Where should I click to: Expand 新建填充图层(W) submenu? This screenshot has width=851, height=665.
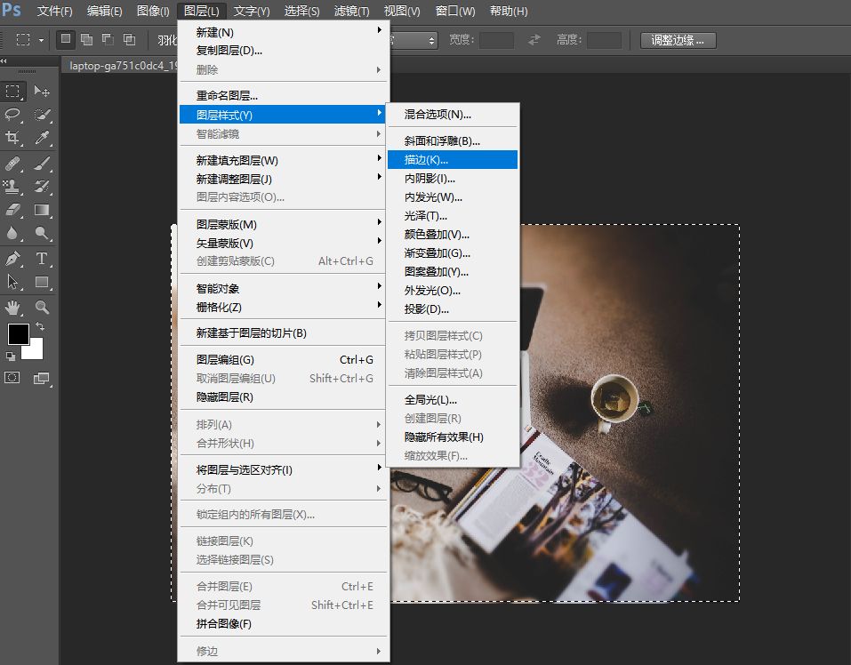pos(284,160)
